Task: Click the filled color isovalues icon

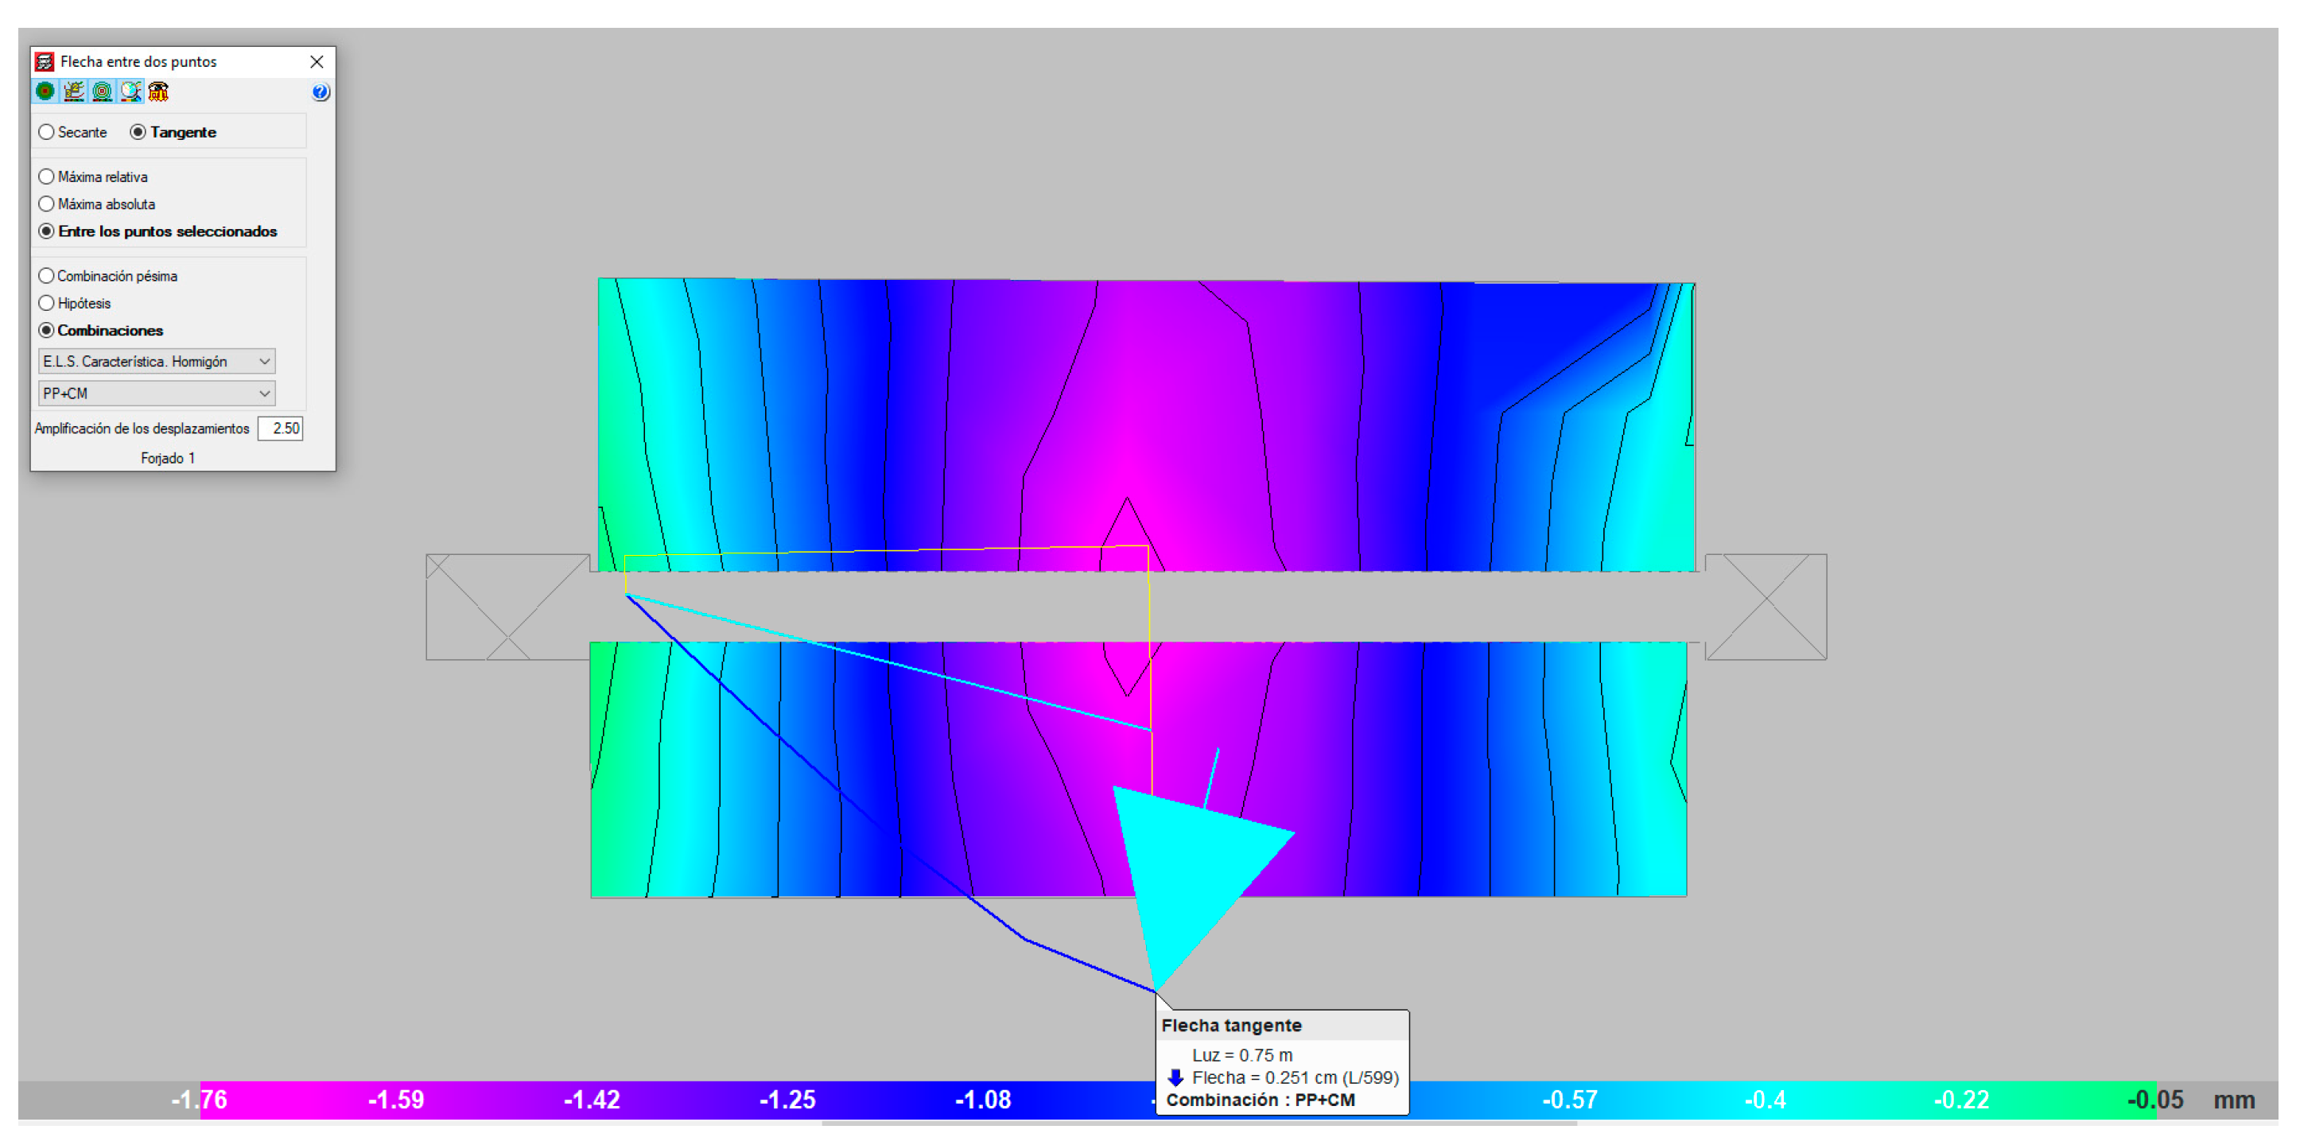Action: (45, 91)
